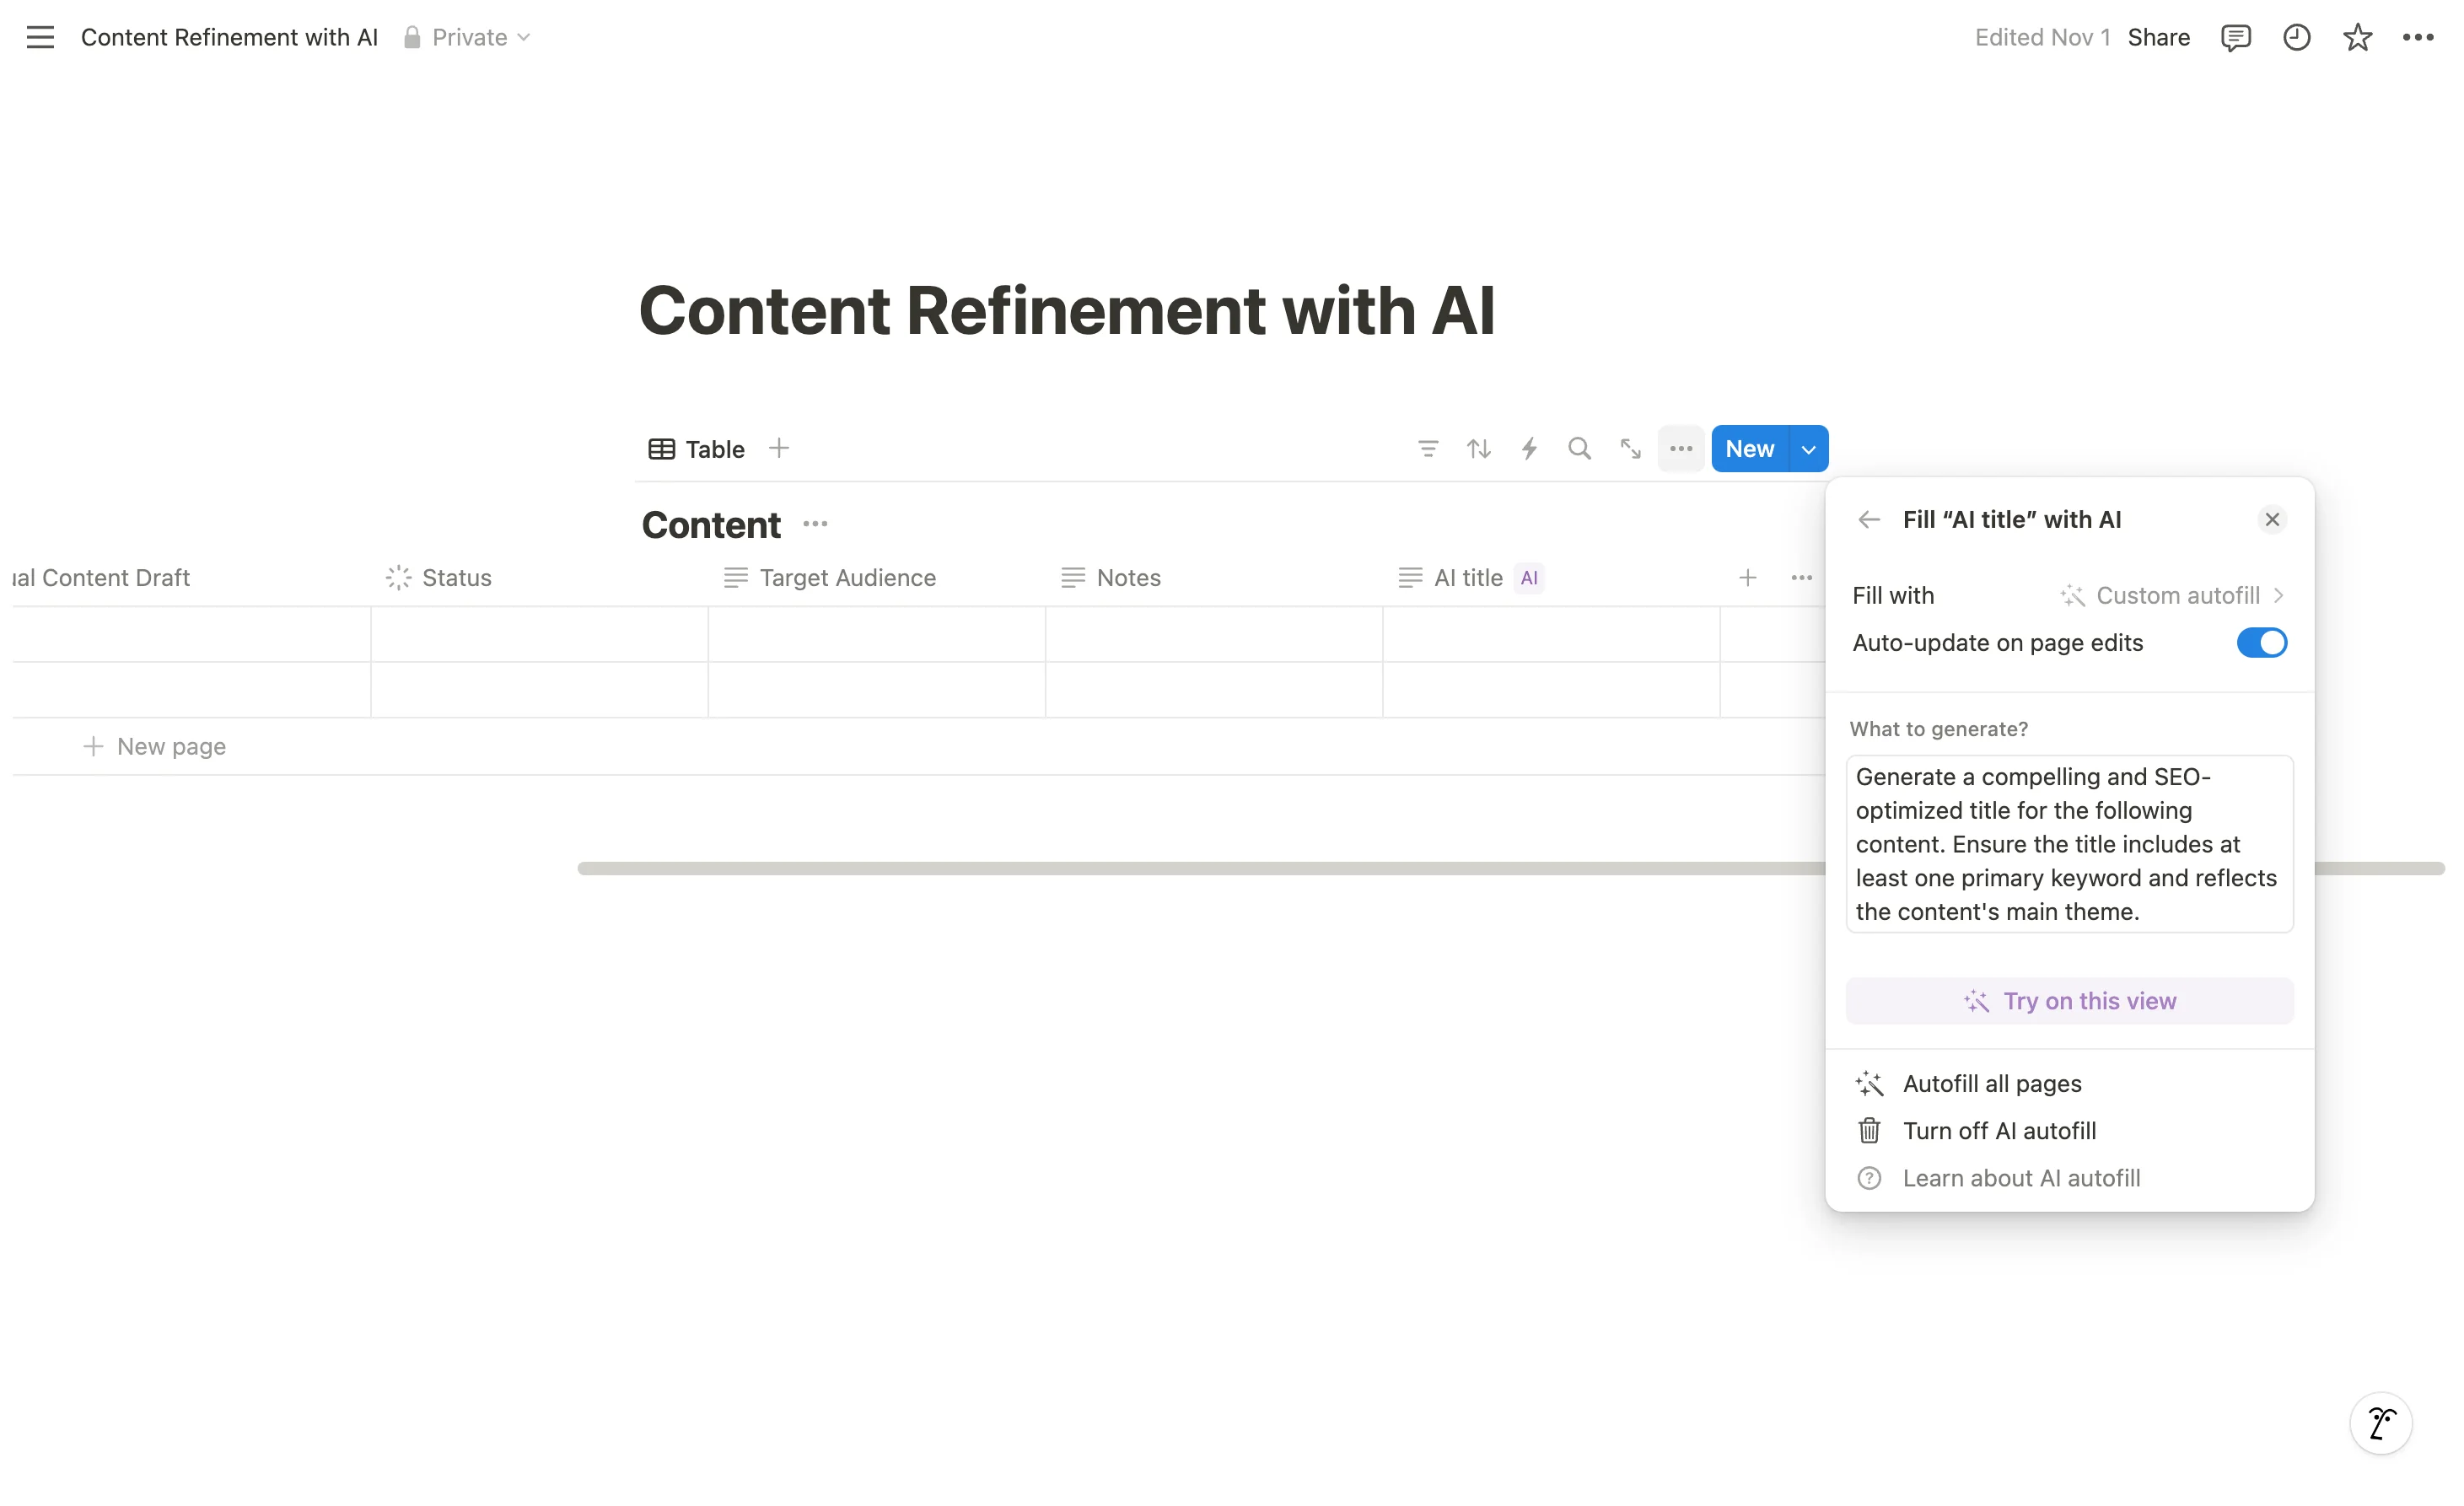2464x1506 pixels.
Task: Open the sidebar hamburger menu
Action: (x=40, y=37)
